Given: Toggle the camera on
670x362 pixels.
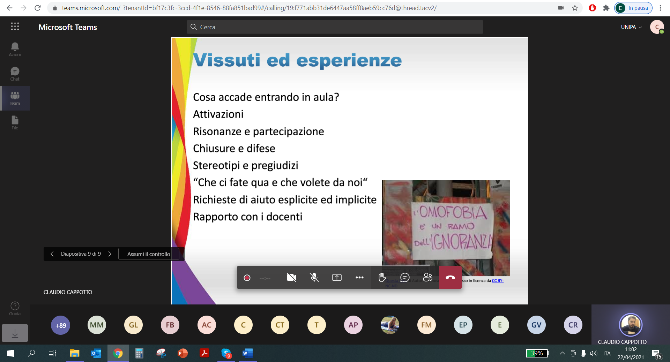Looking at the screenshot, I should (291, 278).
